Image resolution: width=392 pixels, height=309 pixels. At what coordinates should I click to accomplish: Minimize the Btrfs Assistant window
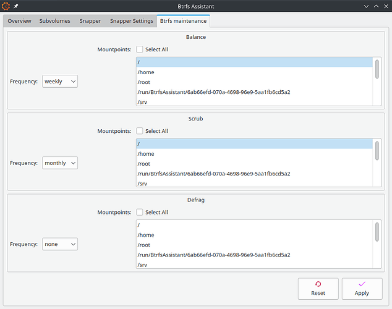point(366,6)
